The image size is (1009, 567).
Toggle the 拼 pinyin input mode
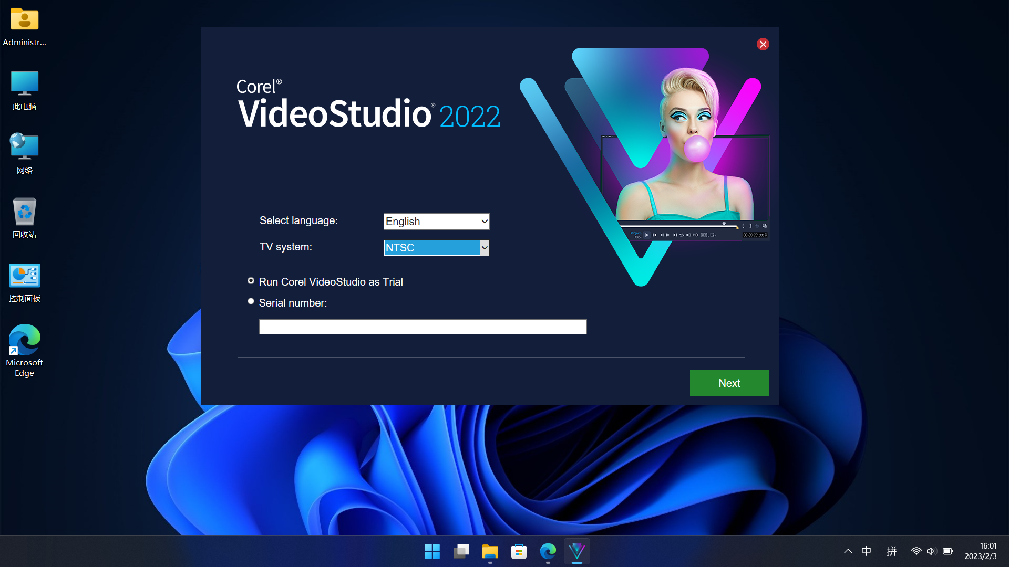pyautogui.click(x=891, y=551)
